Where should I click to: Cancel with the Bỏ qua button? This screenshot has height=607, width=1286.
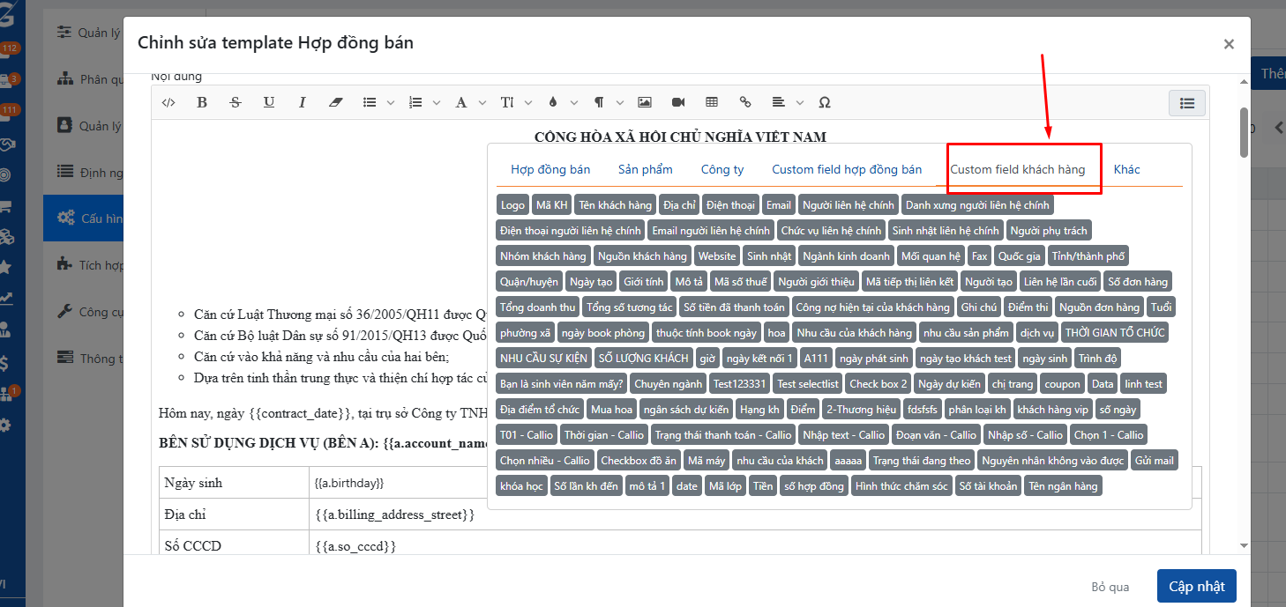(x=1110, y=587)
